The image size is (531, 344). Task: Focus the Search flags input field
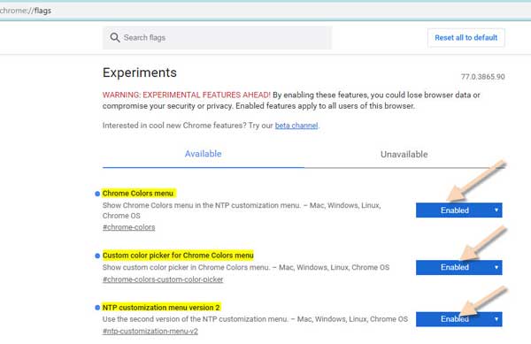217,37
